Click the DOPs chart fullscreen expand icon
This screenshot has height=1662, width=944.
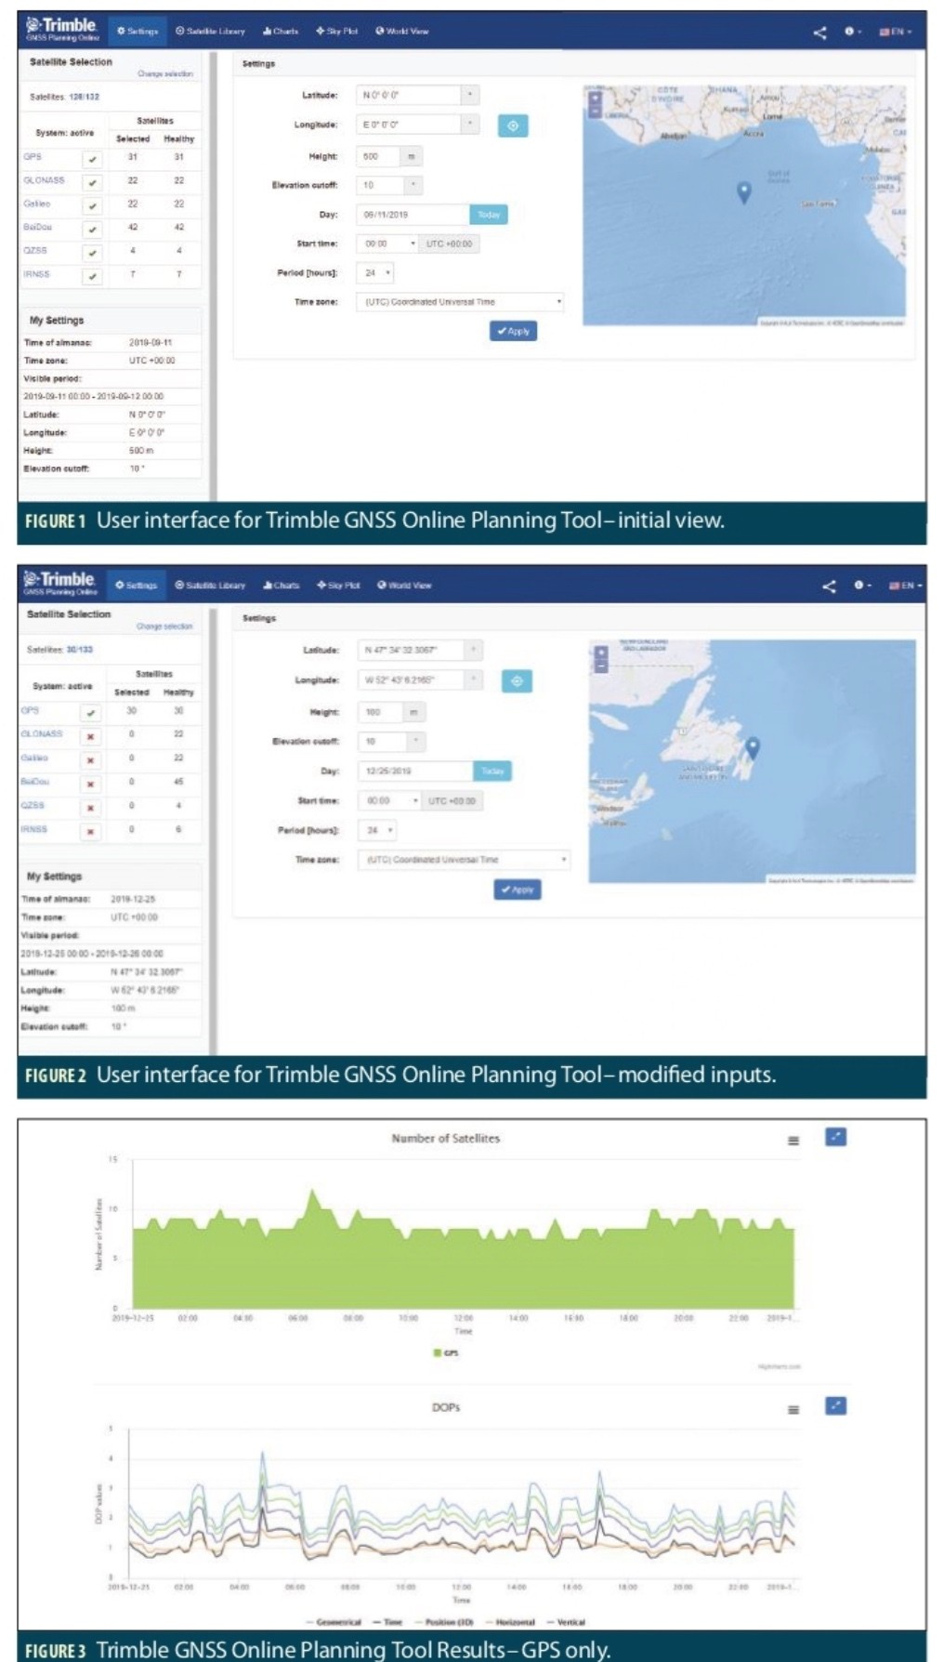(835, 1406)
